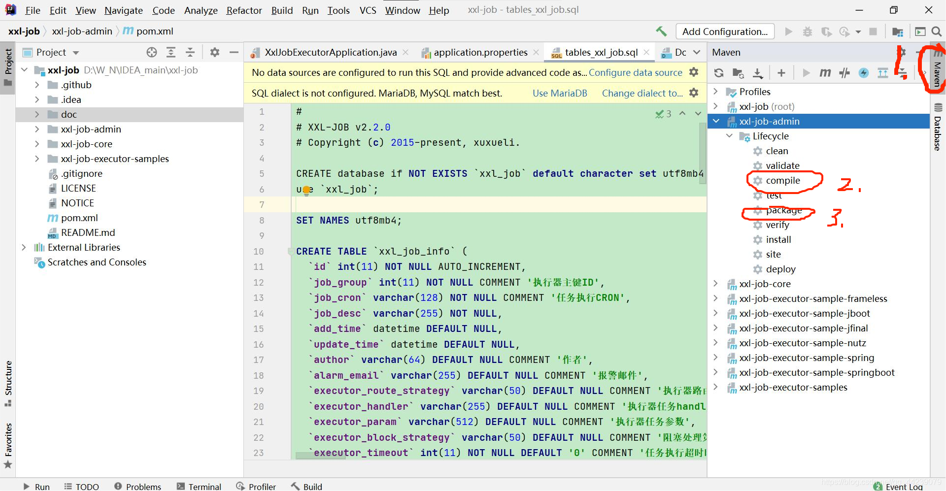Click Configure data source link

pos(636,73)
